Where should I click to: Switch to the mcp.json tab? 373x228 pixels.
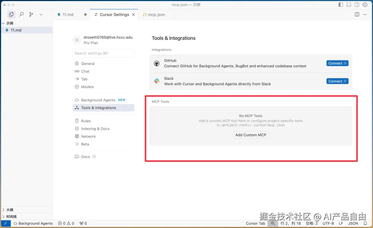(156, 14)
